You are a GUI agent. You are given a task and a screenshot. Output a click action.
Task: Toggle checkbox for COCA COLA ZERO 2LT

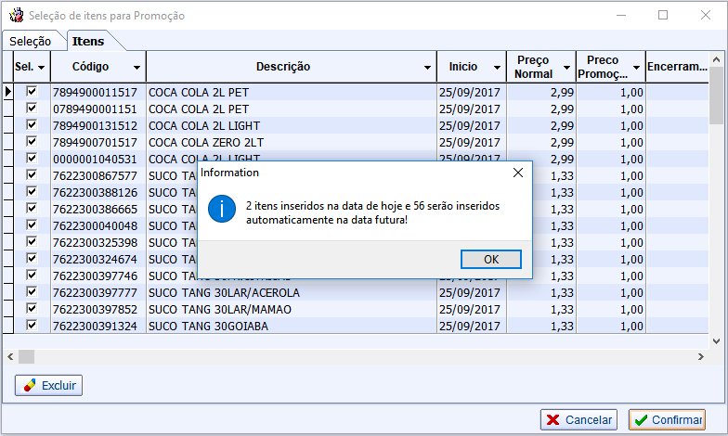[x=32, y=142]
